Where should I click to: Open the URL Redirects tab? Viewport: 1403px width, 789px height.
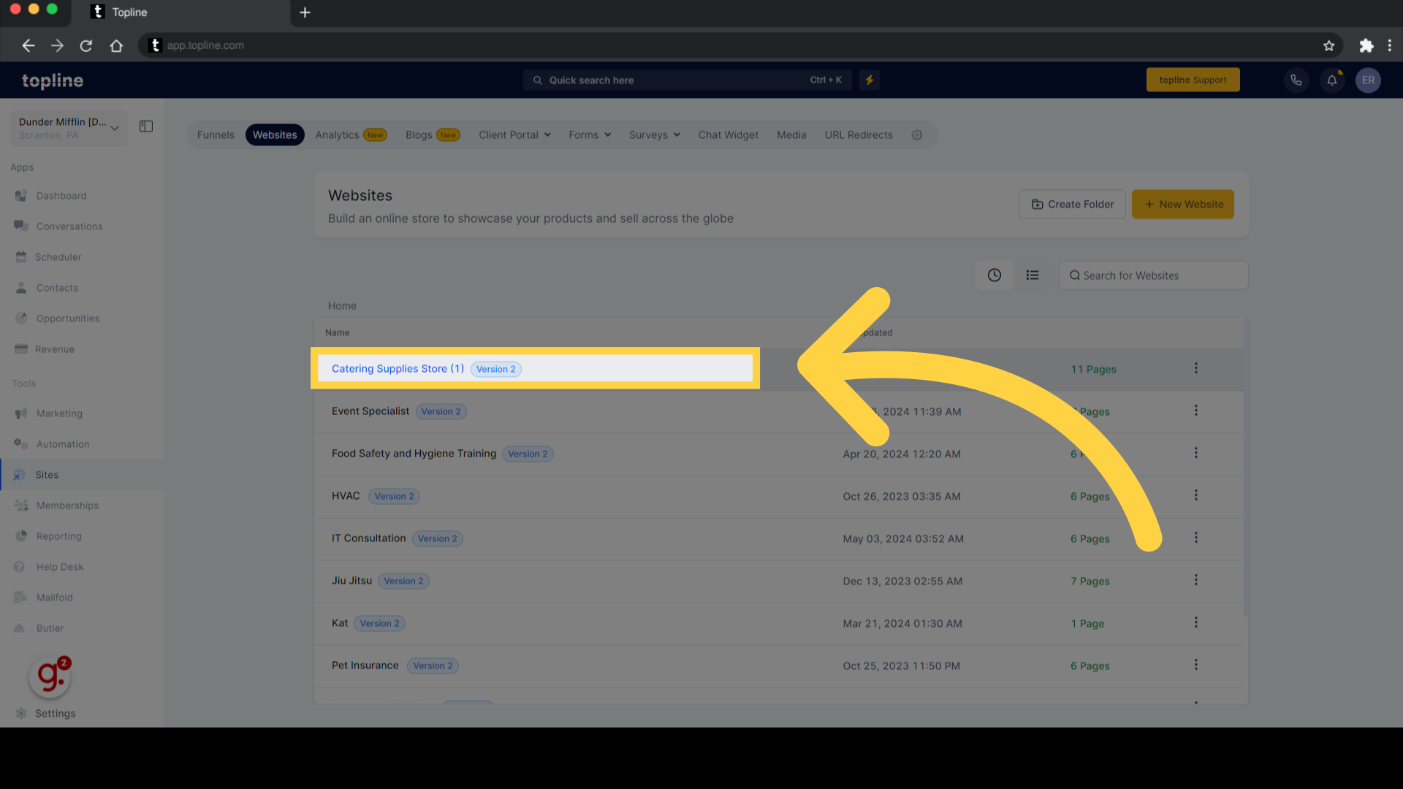859,135
